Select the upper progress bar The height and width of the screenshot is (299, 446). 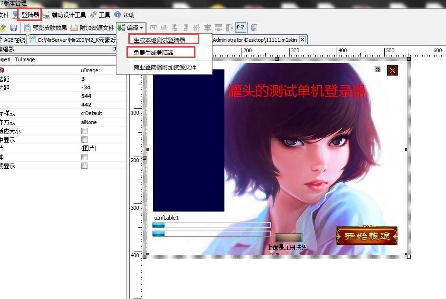pos(211,225)
